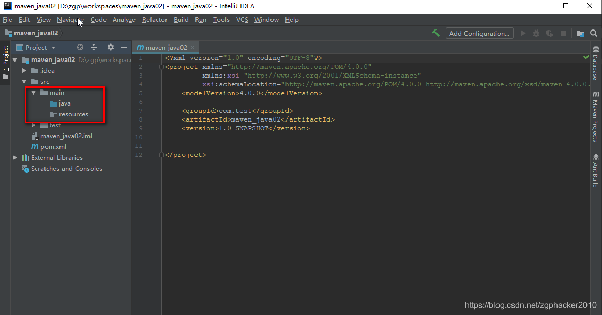Select the resources folder in tree

[x=73, y=114]
